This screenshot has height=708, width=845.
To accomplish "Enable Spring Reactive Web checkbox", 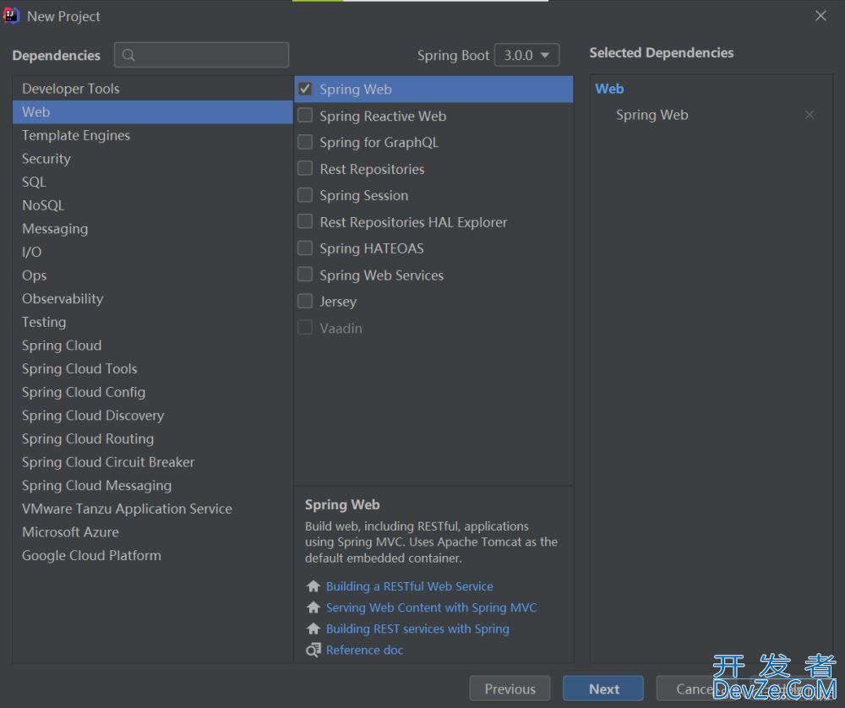I will [305, 115].
